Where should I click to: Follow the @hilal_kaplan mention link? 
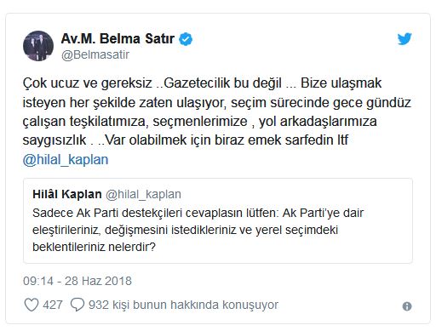66,160
